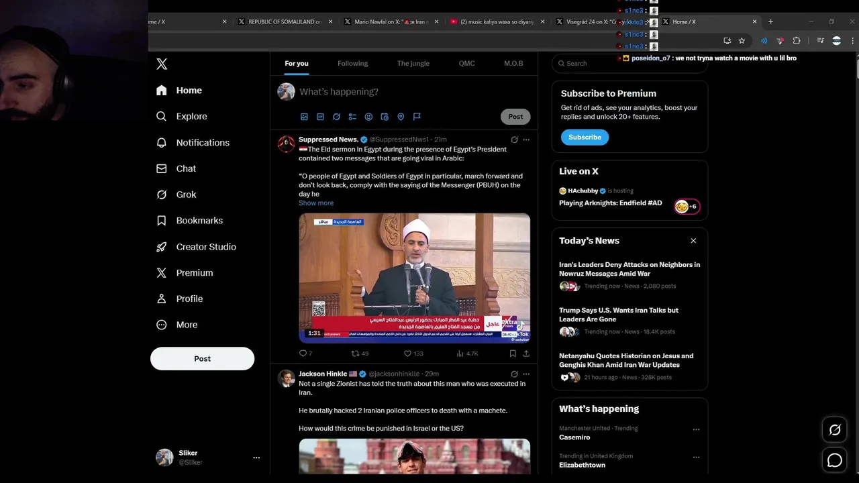
Task: Add a poll to the post
Action: (x=352, y=117)
